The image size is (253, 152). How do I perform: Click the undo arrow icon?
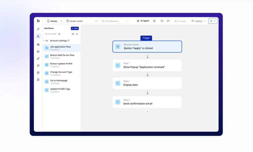point(162,21)
